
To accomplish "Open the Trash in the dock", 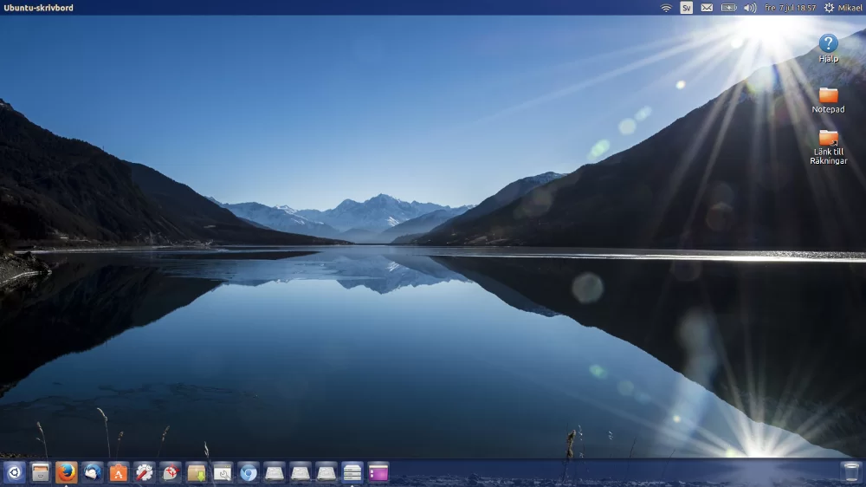I will point(850,472).
